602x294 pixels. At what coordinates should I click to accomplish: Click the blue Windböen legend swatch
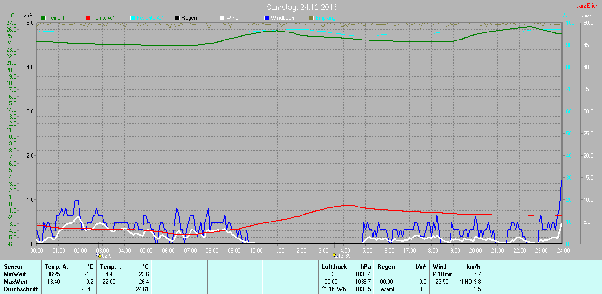[x=267, y=18]
